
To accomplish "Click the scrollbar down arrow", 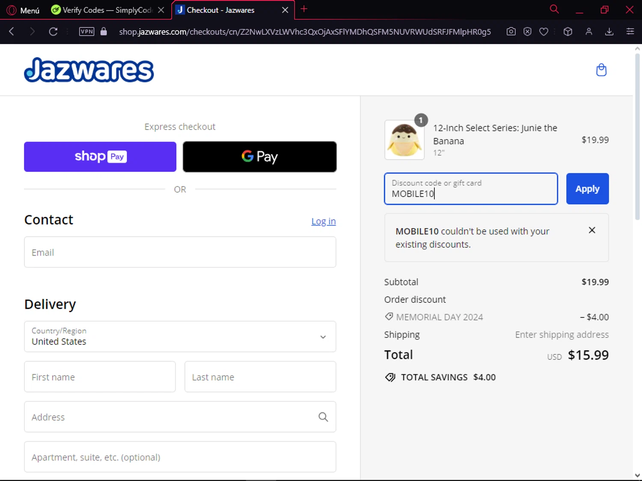I will point(637,475).
